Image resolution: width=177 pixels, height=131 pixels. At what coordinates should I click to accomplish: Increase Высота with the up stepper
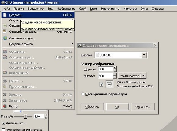[115, 74]
